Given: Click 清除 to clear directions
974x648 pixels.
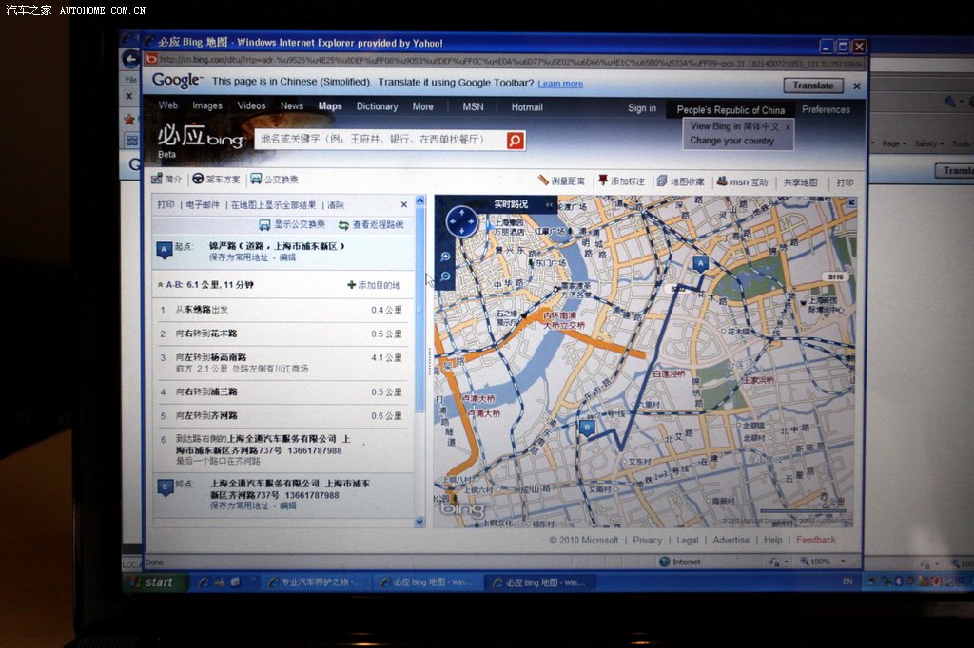Looking at the screenshot, I should (x=336, y=205).
